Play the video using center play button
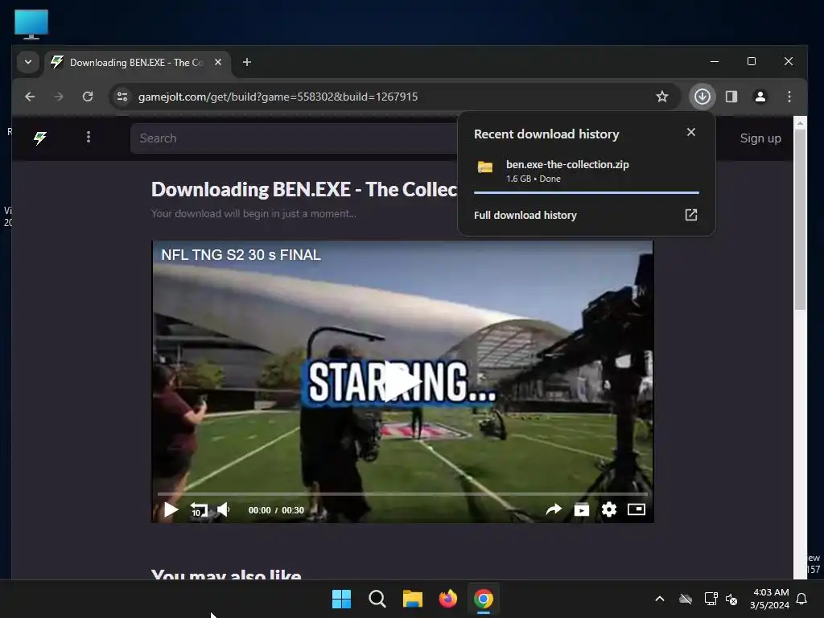This screenshot has width=824, height=618. pos(402,382)
